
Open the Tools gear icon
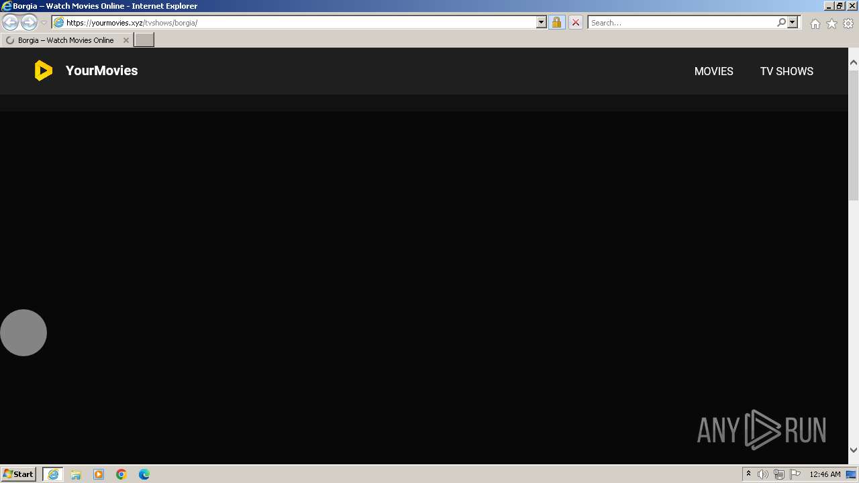848,23
